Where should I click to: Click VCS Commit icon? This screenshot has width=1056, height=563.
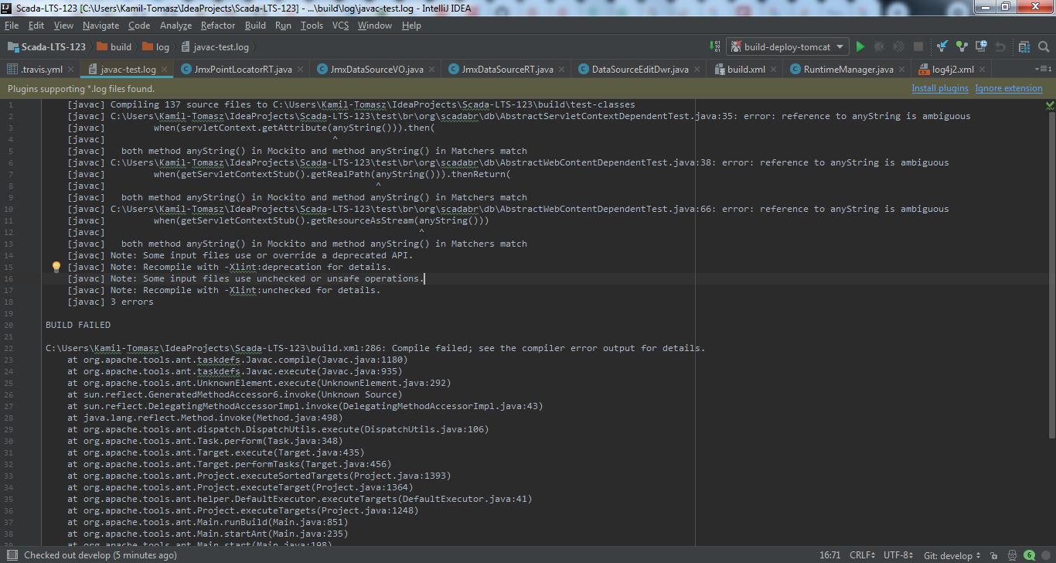pos(962,47)
